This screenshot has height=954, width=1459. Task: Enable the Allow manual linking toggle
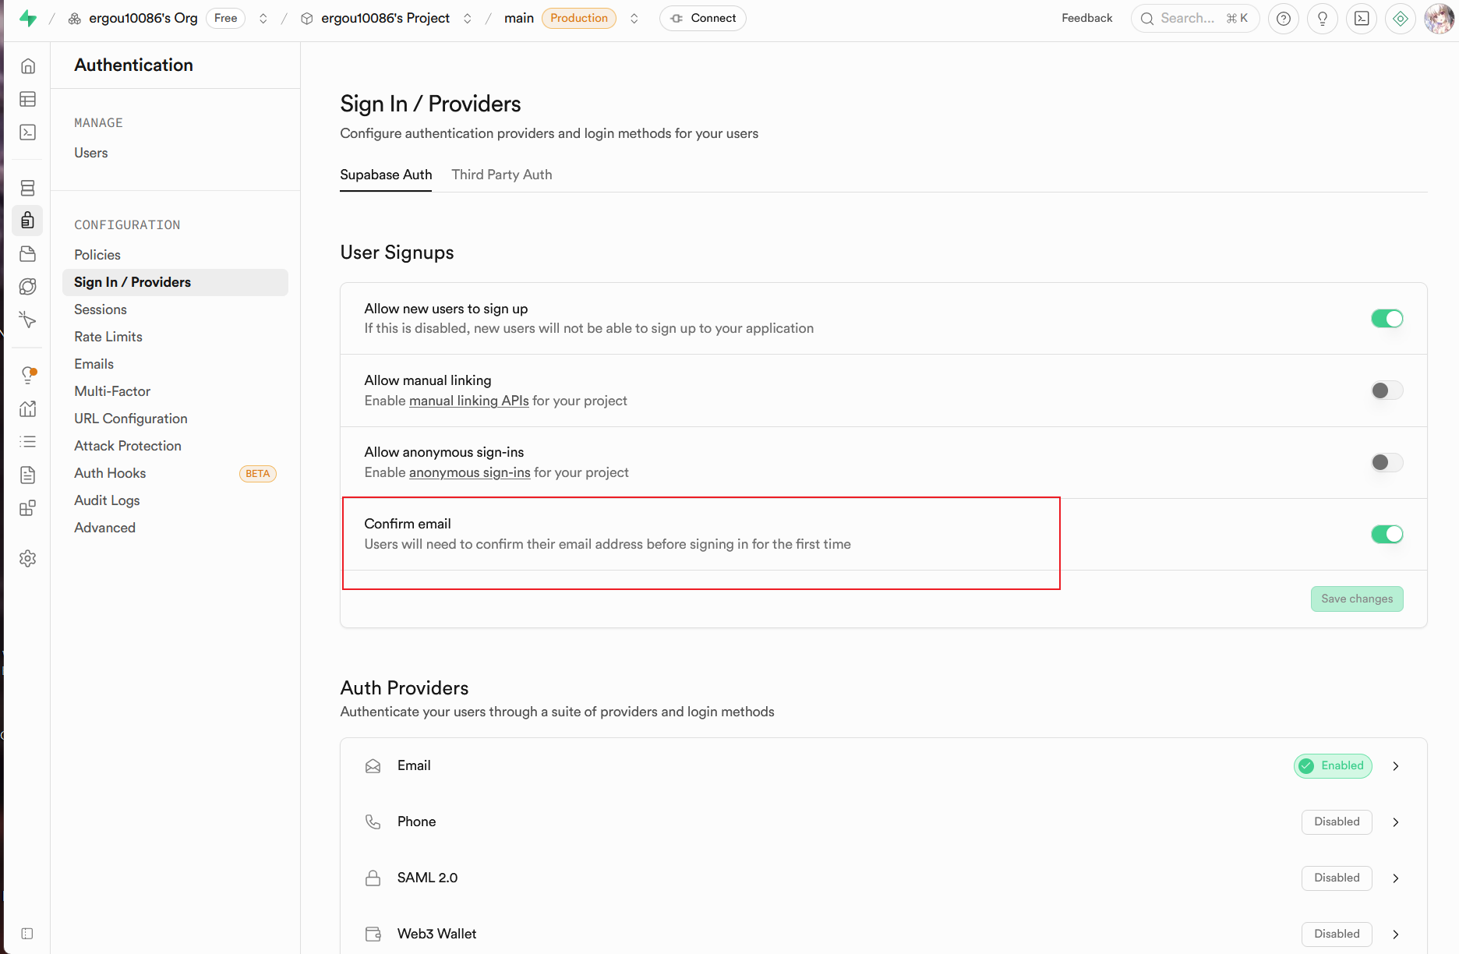click(x=1387, y=390)
